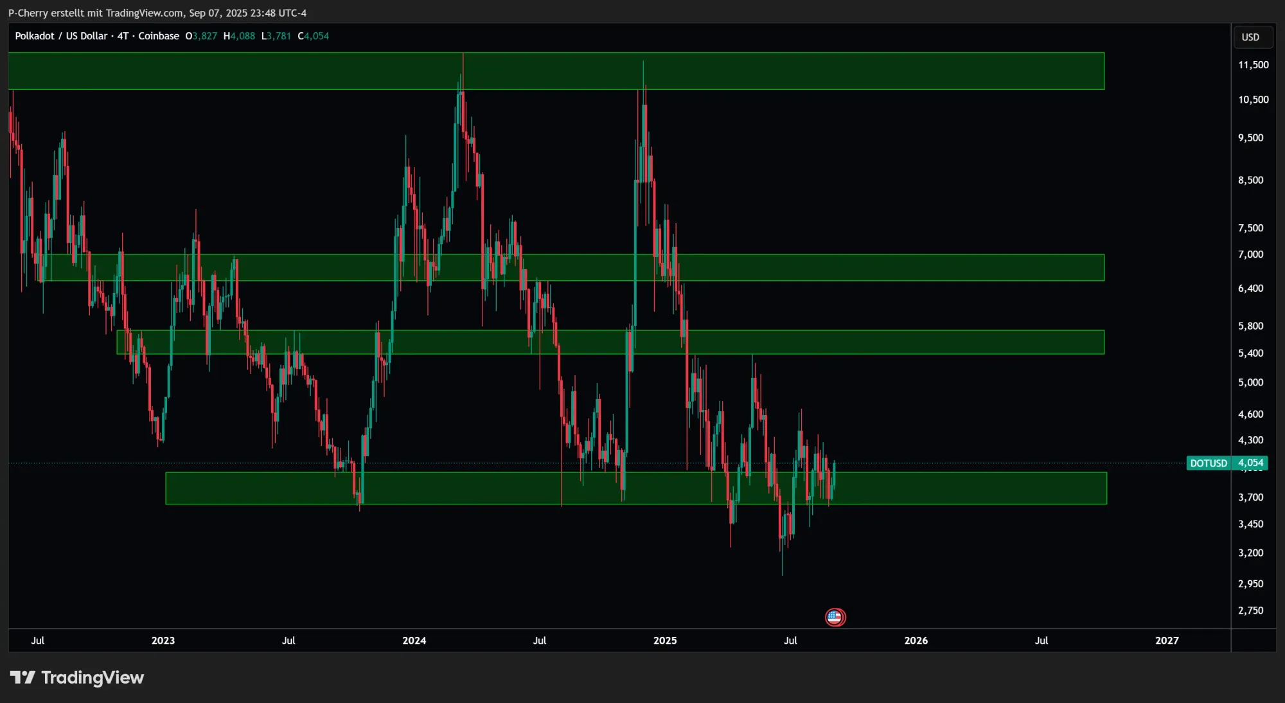Click the 8,500 price axis label
Screen dimensions: 1285x703
(x=1250, y=180)
